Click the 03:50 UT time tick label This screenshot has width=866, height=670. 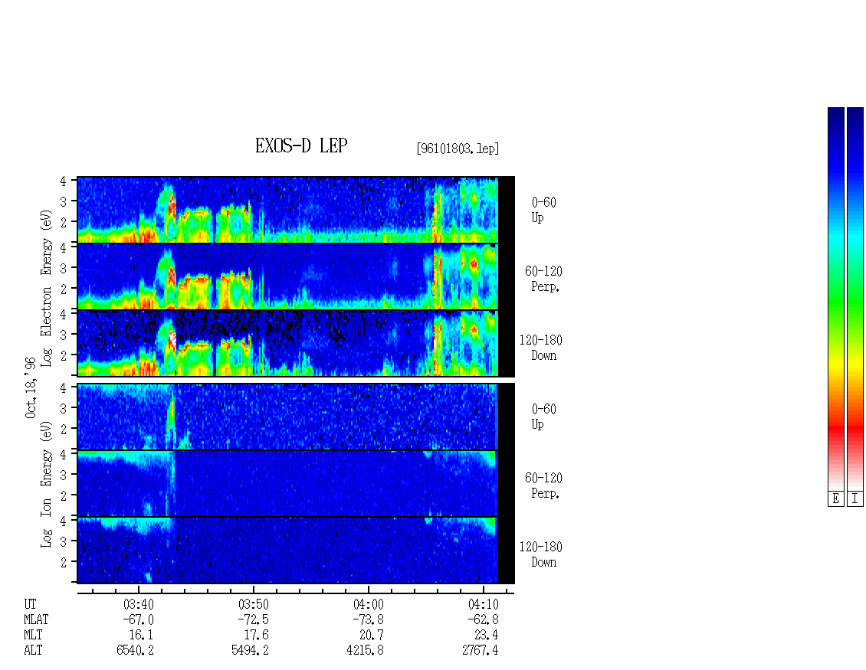pos(254,604)
